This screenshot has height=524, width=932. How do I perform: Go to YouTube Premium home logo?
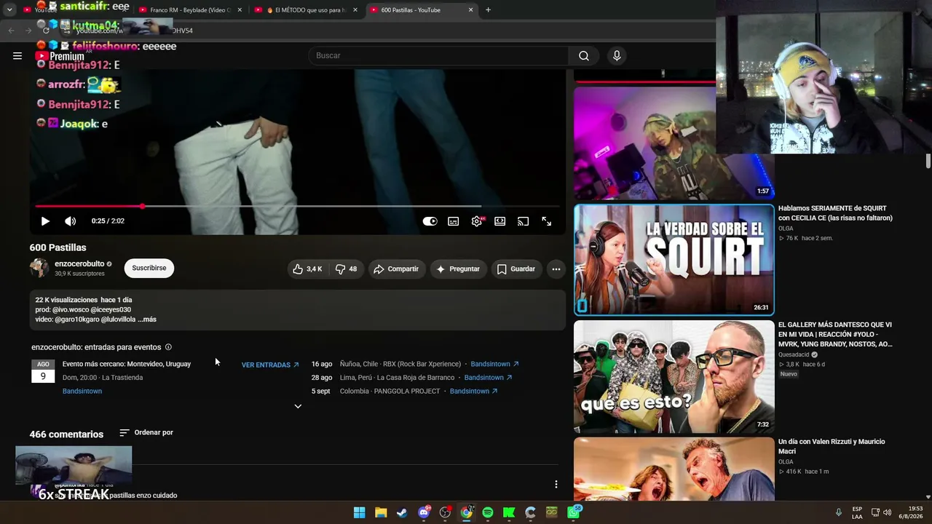[60, 56]
